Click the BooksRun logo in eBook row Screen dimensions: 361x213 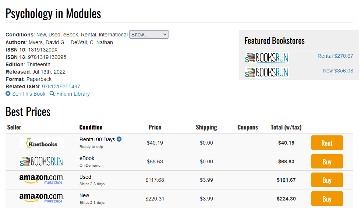(x=41, y=161)
